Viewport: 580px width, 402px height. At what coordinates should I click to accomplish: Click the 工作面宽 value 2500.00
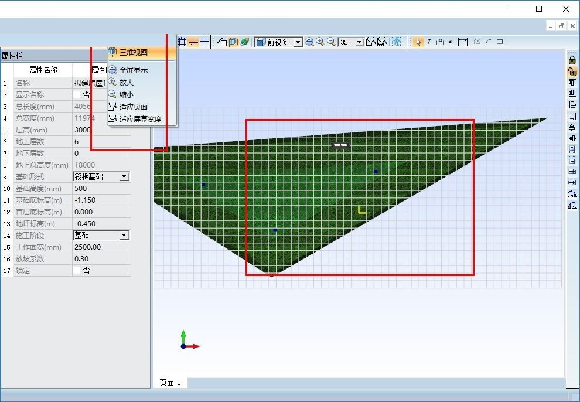pos(101,247)
